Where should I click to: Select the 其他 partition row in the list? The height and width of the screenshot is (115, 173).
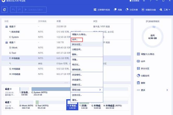tap(66, 64)
